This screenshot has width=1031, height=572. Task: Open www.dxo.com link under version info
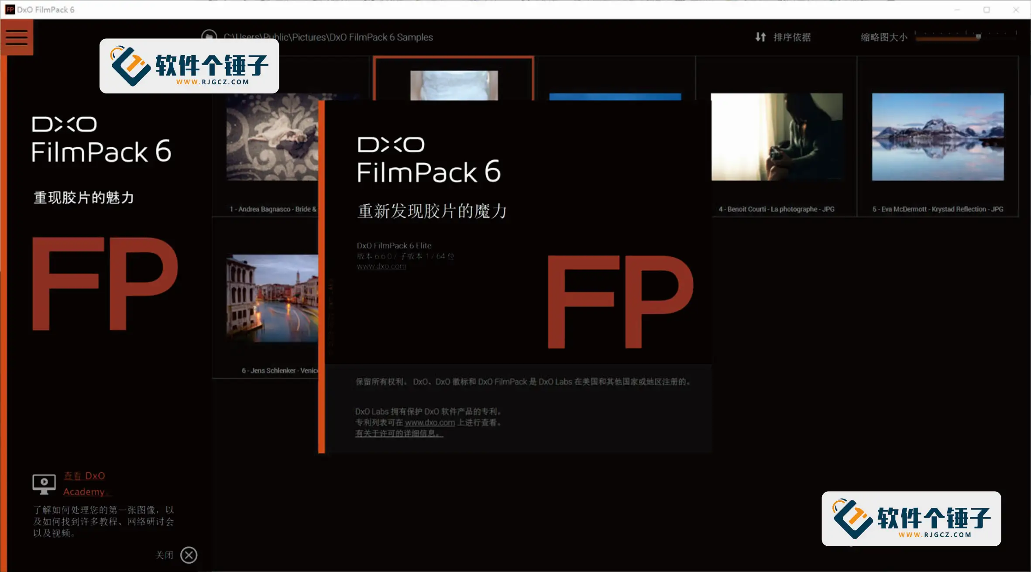coord(381,266)
